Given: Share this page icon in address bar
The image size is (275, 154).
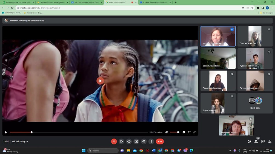Looking at the screenshot, I should pyautogui.click(x=248, y=8).
